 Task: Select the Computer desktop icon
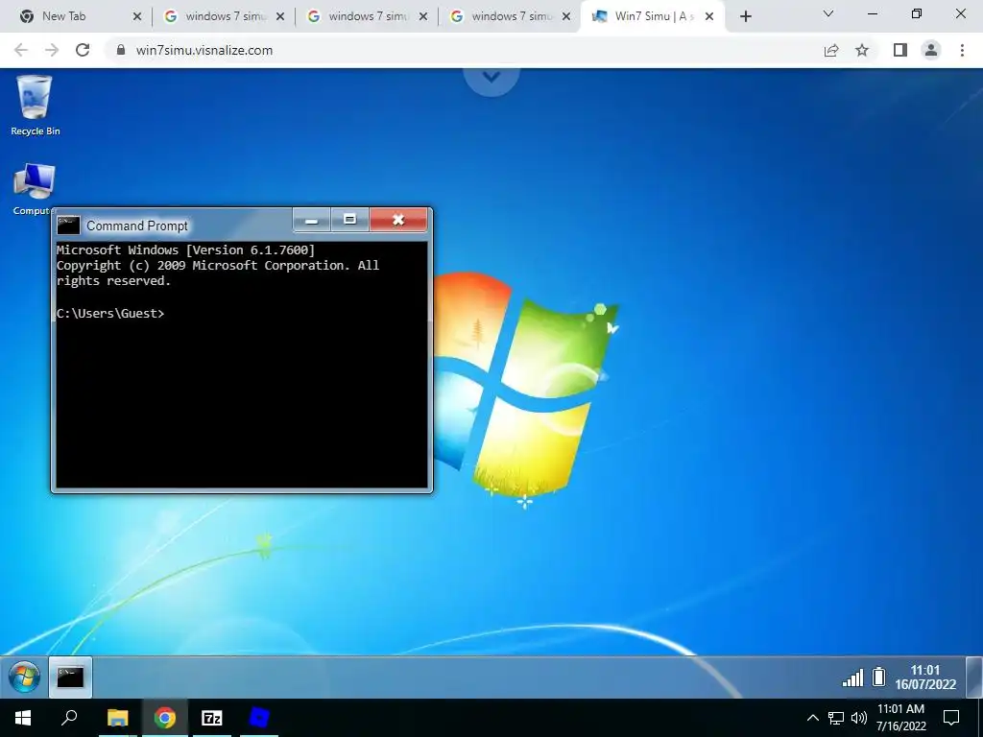pos(34,189)
